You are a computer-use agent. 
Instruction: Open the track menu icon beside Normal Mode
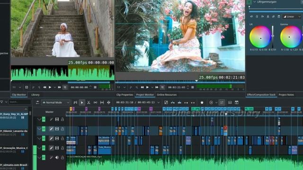[37, 102]
